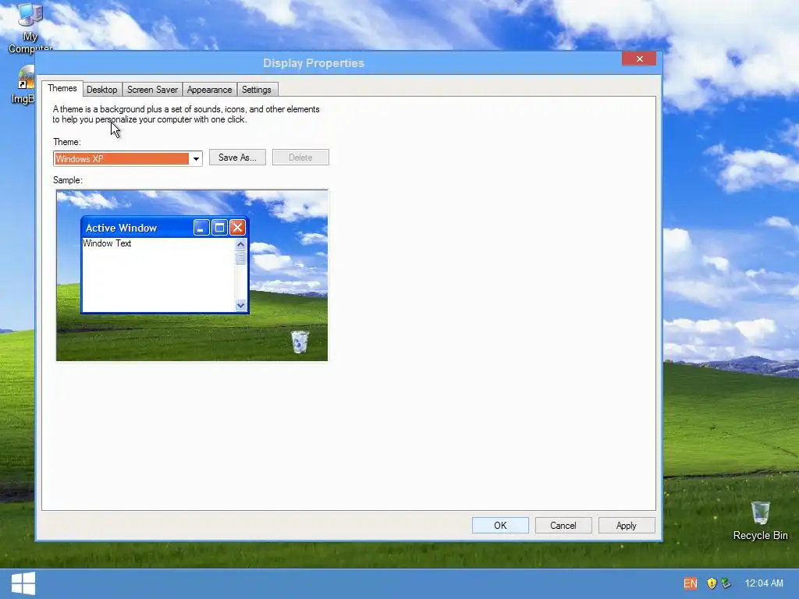
Task: Open the Windows Start button
Action: click(23, 583)
